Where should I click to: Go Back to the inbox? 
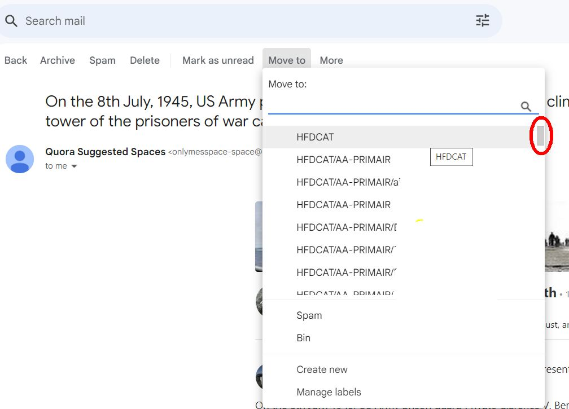(16, 60)
